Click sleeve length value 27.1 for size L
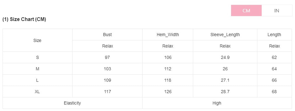Viewport: 295px width, 111px height. click(225, 80)
